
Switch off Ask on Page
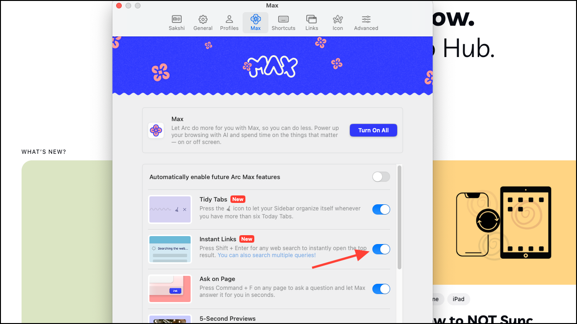pos(381,289)
